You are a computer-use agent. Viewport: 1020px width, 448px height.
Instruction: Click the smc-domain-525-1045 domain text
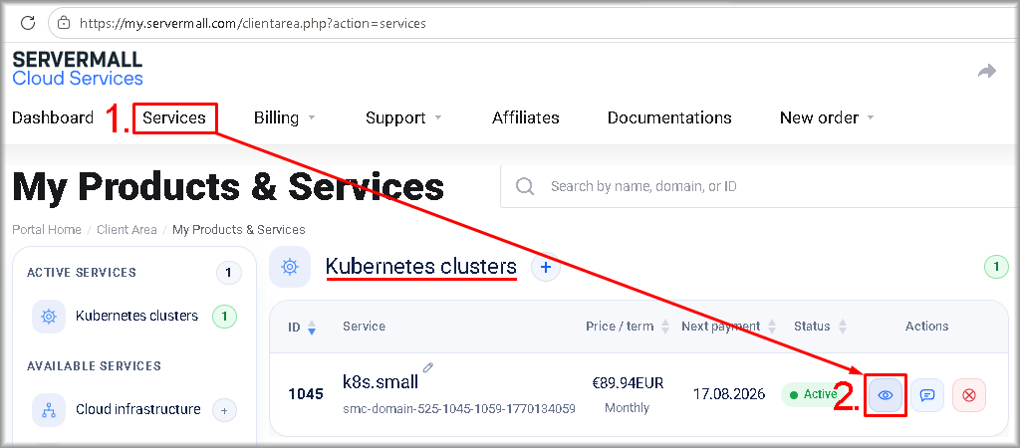coord(458,409)
